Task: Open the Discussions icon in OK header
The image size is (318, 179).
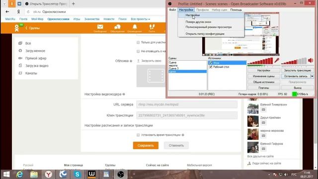Action: (x=117, y=27)
